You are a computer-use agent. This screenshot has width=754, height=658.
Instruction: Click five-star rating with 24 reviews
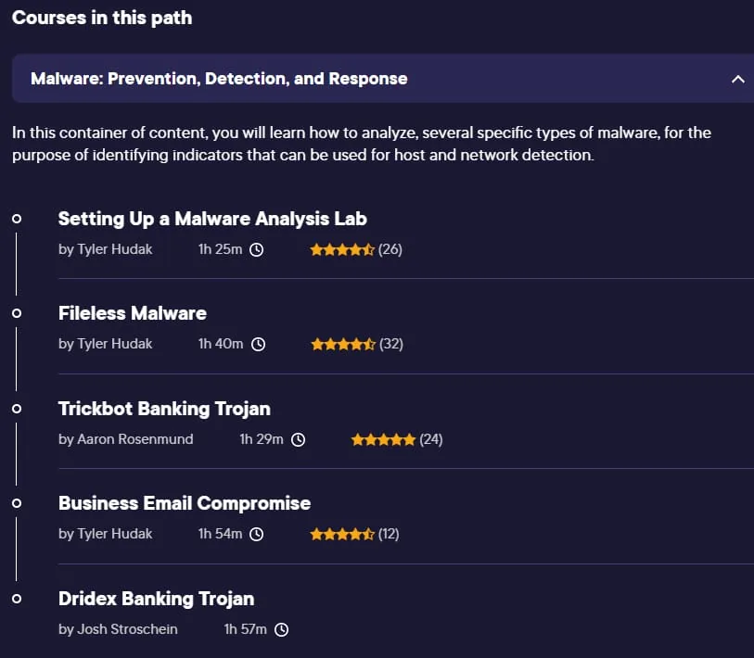click(x=383, y=439)
